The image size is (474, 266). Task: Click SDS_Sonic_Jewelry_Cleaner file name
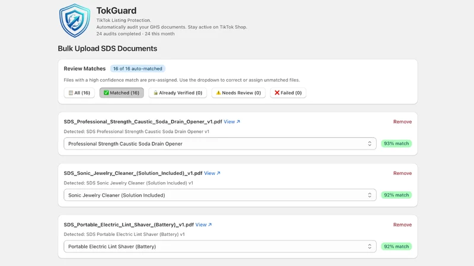pos(133,173)
